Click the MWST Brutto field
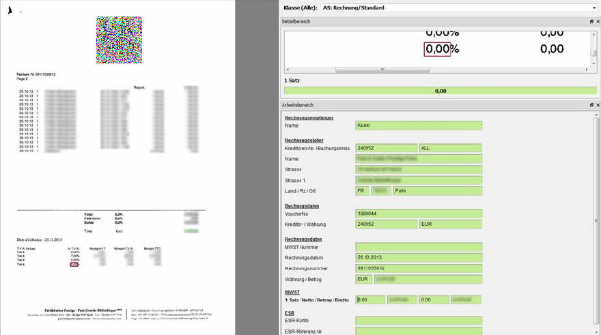 pyautogui.click(x=466, y=300)
